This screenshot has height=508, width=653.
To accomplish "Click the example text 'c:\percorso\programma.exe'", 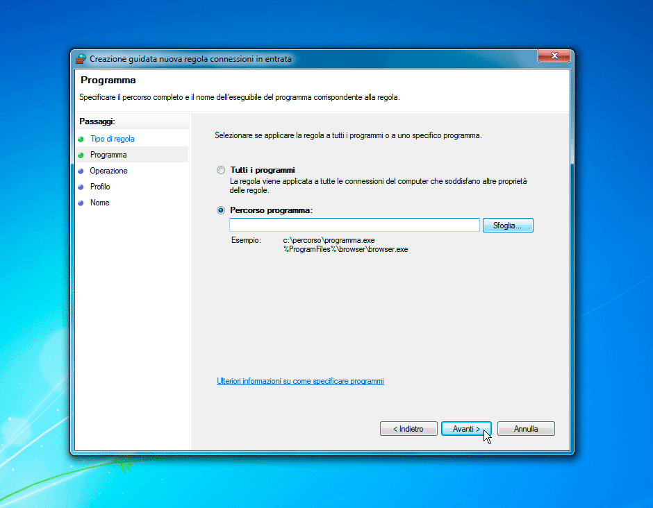I will click(x=329, y=240).
